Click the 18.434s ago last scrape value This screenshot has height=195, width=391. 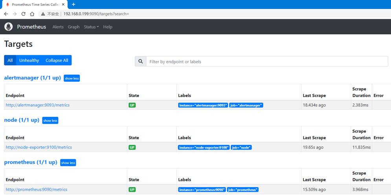pyautogui.click(x=314, y=105)
